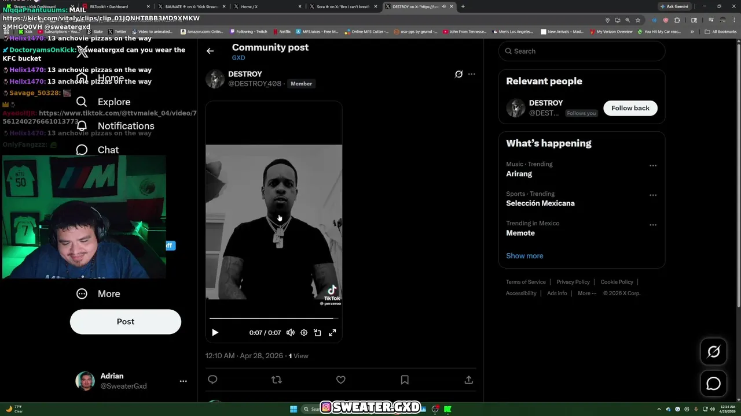Screen dimensions: 741x416
Task: Open Selección Mexicana trending topic
Action: click(x=540, y=203)
